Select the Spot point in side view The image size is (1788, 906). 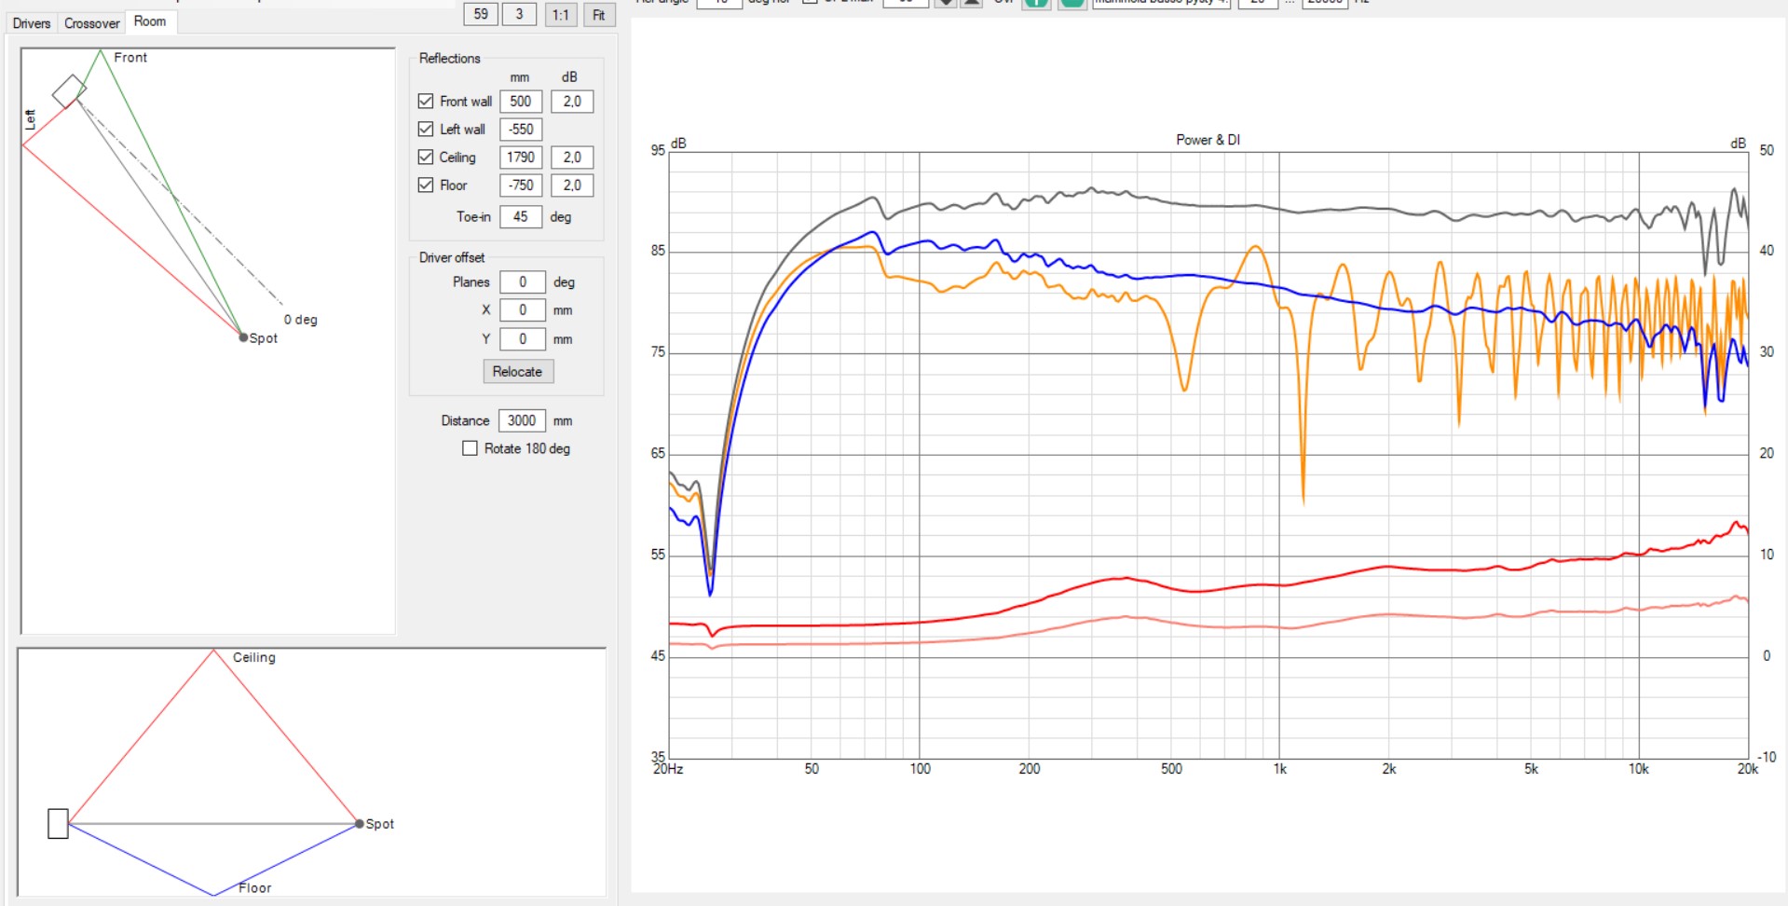360,824
